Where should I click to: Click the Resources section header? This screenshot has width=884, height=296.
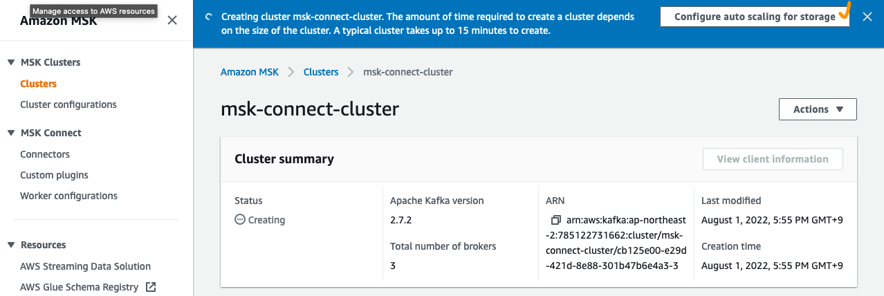(x=44, y=245)
